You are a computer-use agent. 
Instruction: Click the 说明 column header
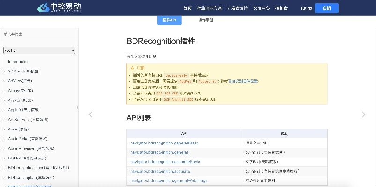[x=284, y=134]
